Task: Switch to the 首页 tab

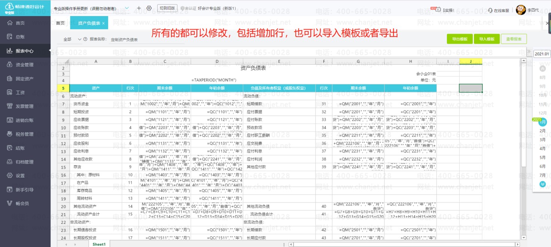Action: point(60,23)
